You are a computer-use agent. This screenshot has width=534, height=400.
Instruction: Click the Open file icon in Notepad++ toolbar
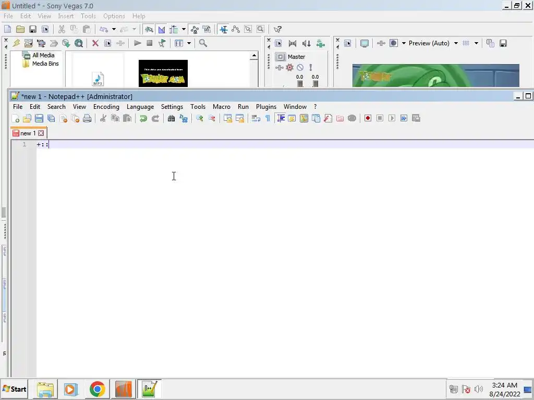pyautogui.click(x=27, y=118)
